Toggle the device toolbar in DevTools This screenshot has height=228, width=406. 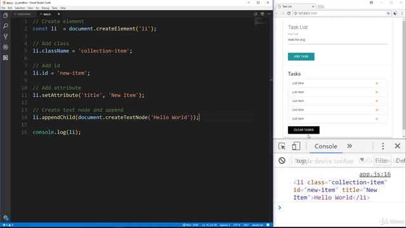click(296, 146)
